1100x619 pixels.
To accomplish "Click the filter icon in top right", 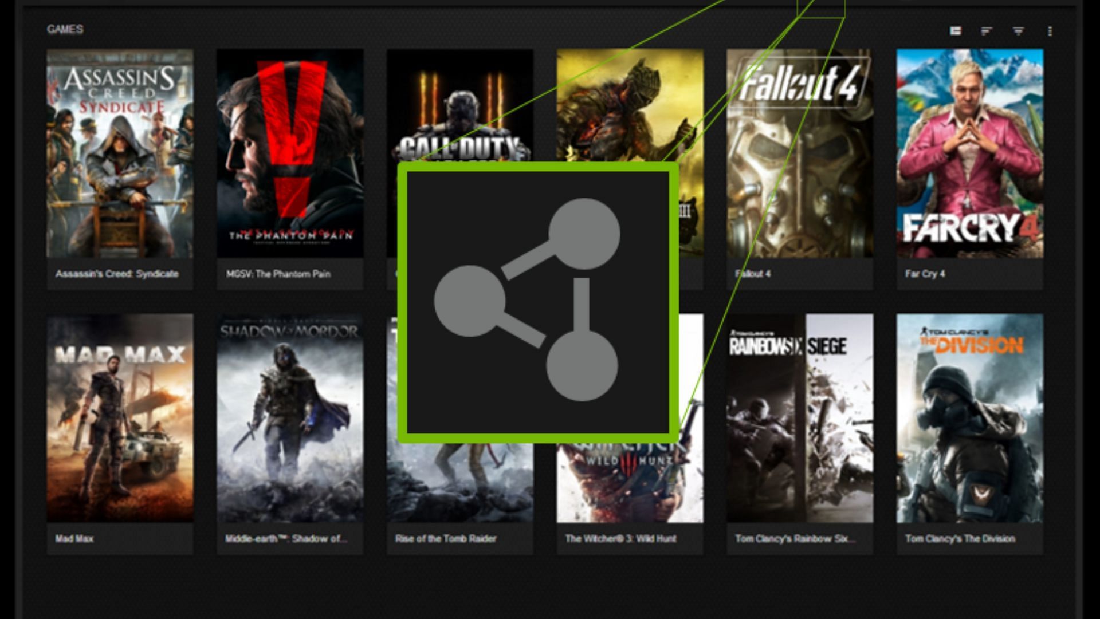I will (x=1017, y=30).
